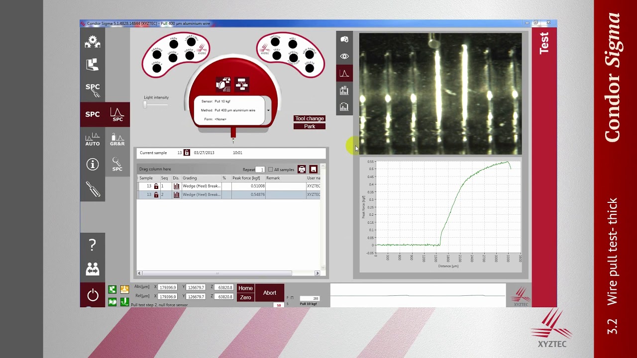The height and width of the screenshot is (358, 637).
Task: Expand the method selection dropdown arrow
Action: point(268,110)
